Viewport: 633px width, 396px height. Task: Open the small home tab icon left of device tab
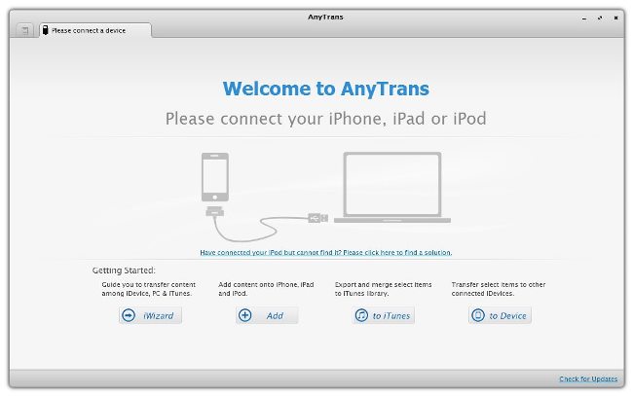click(25, 30)
